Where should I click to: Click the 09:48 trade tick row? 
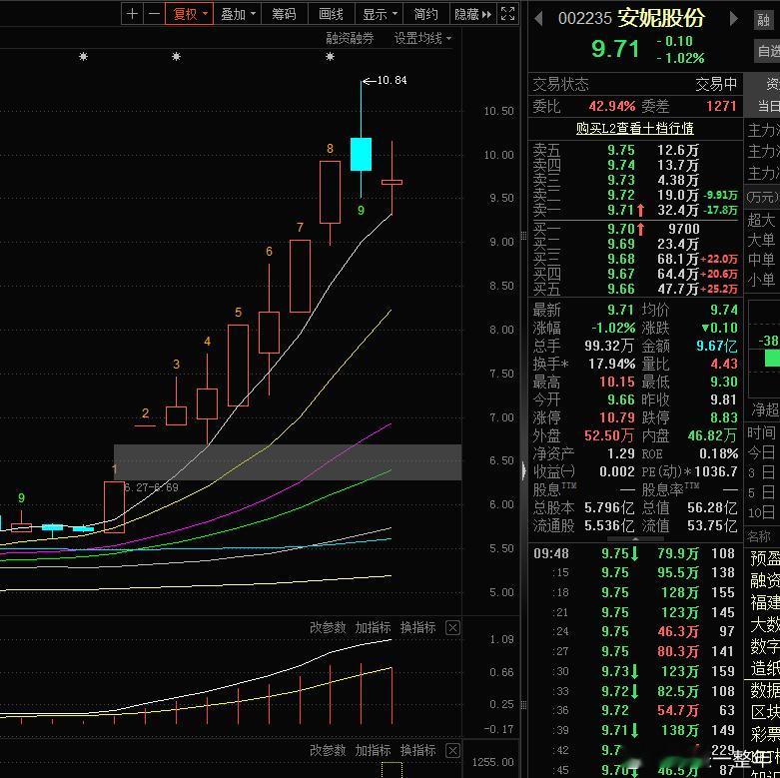click(x=635, y=553)
